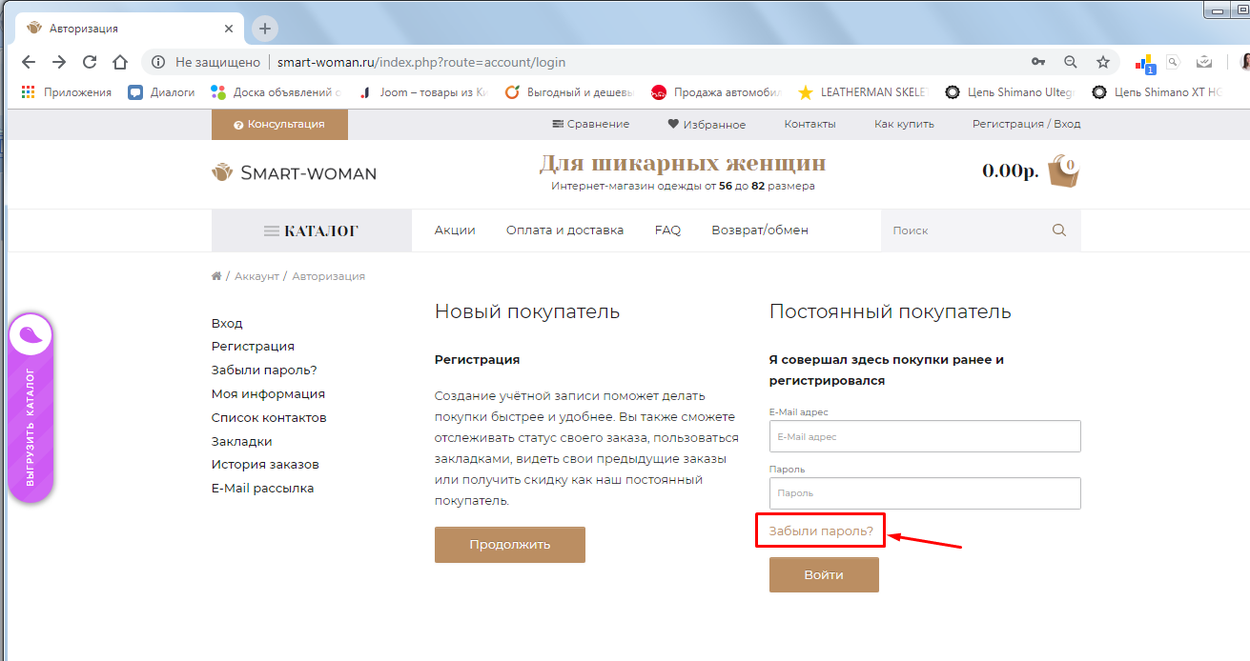
Task: Click the Продолжить button
Action: point(510,545)
